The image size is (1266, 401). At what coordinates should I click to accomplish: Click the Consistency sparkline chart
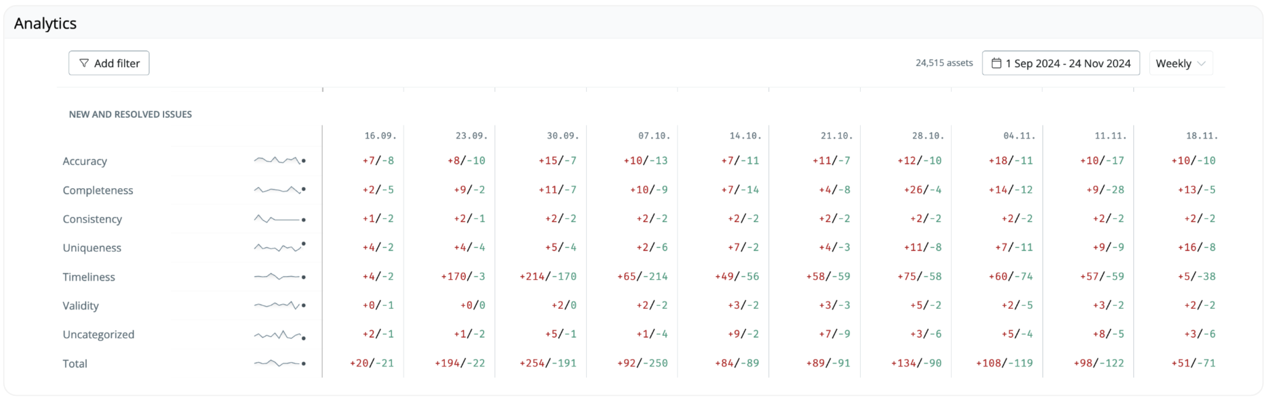pos(280,218)
